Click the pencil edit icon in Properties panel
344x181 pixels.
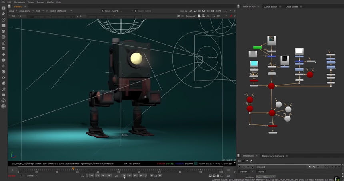(x=251, y=161)
